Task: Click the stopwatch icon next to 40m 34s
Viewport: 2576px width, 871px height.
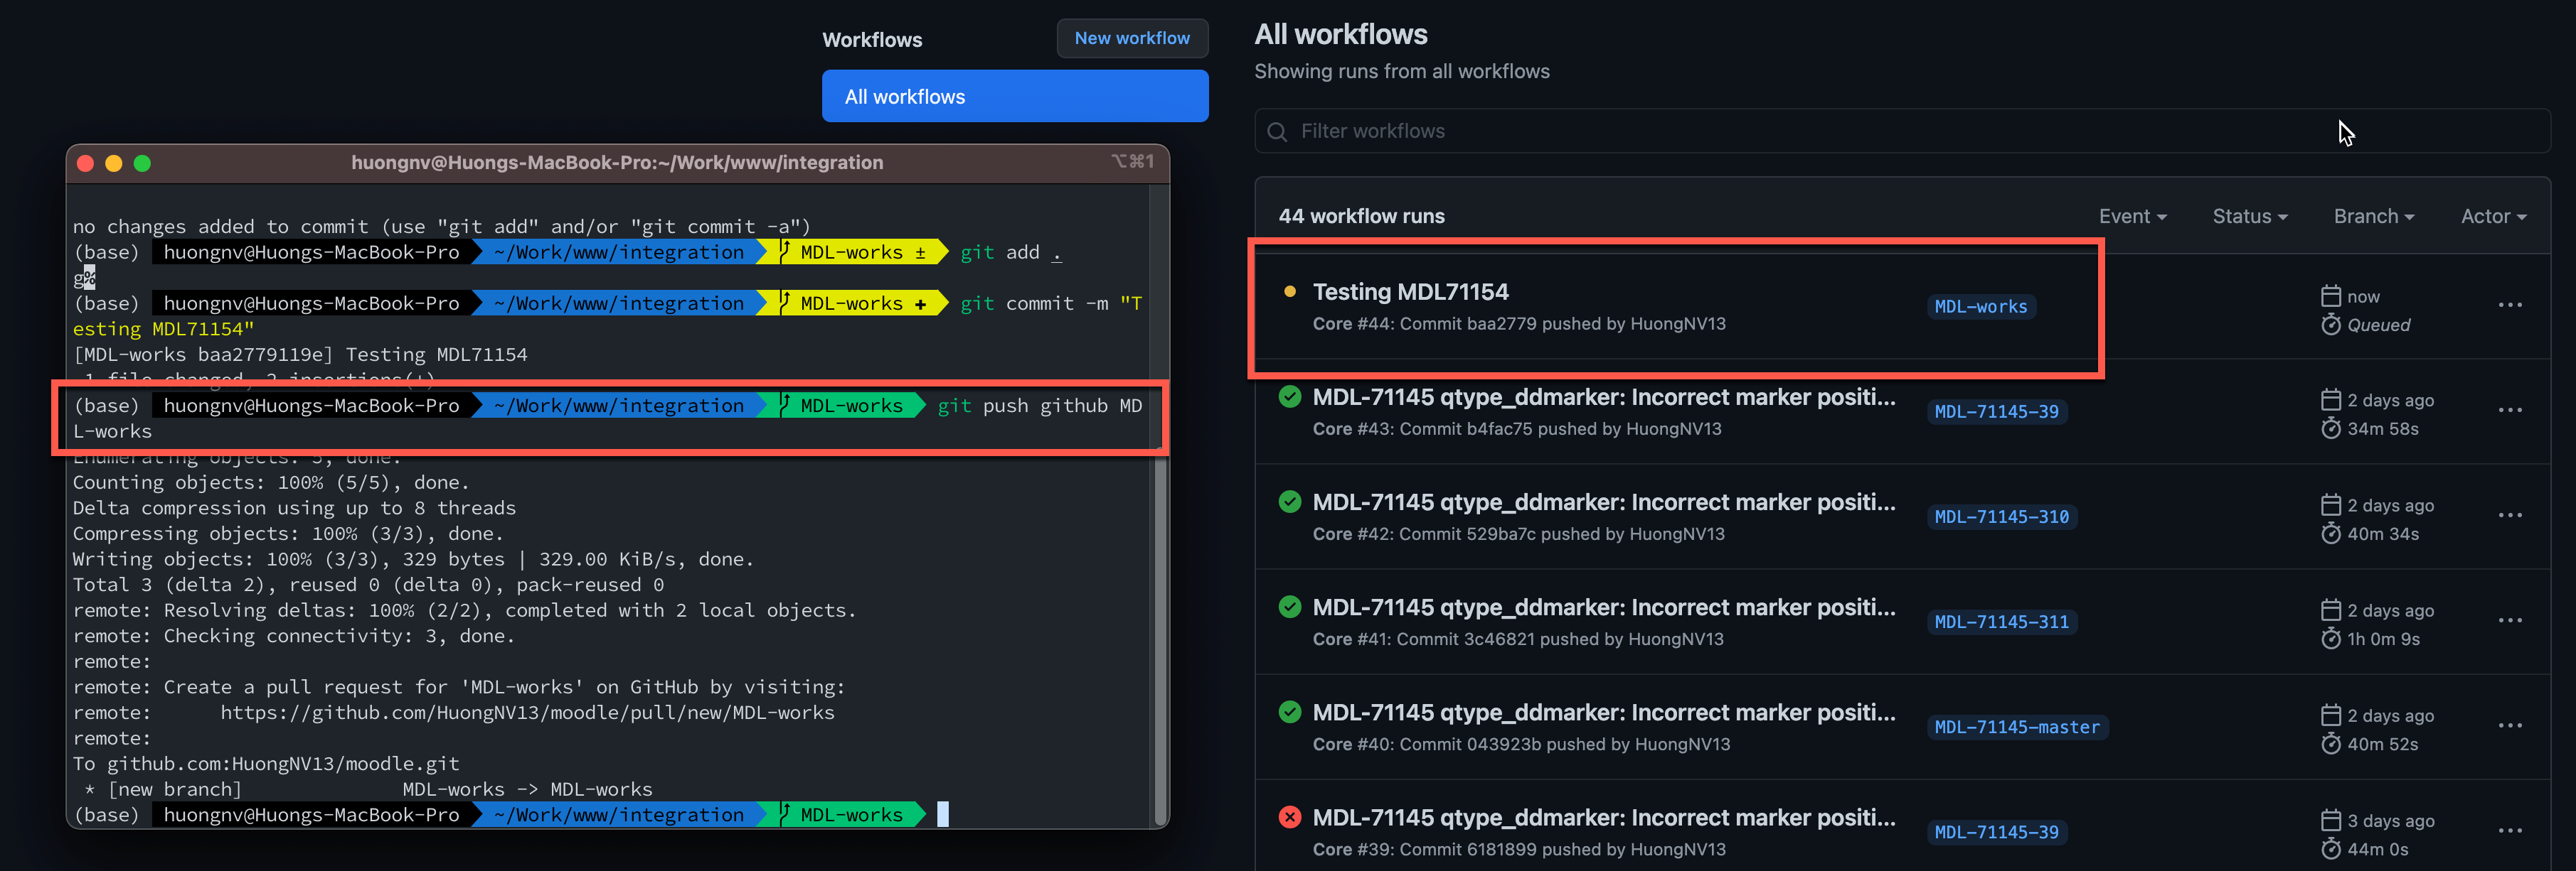Action: coord(2330,534)
